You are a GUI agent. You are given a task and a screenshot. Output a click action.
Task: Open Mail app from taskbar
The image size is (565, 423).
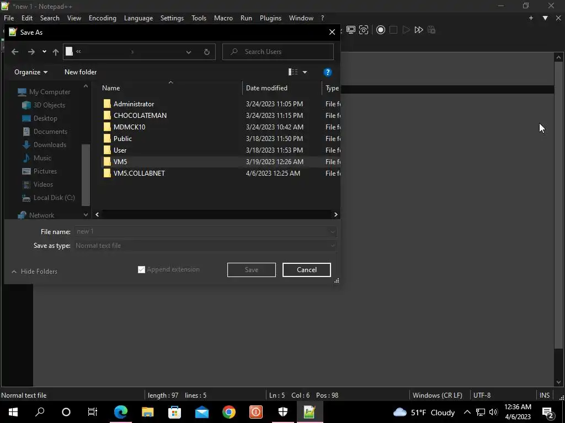[x=202, y=412]
